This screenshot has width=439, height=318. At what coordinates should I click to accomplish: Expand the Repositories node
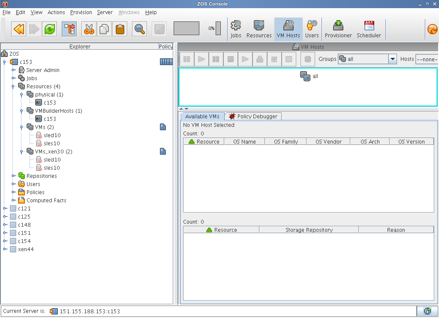(13, 176)
